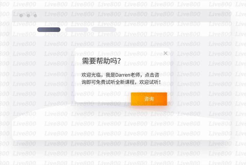Image resolution: width=246 pixels, height=165 pixels.
Task: Click the 点击咨 text ending the first line
Action: [152, 75]
